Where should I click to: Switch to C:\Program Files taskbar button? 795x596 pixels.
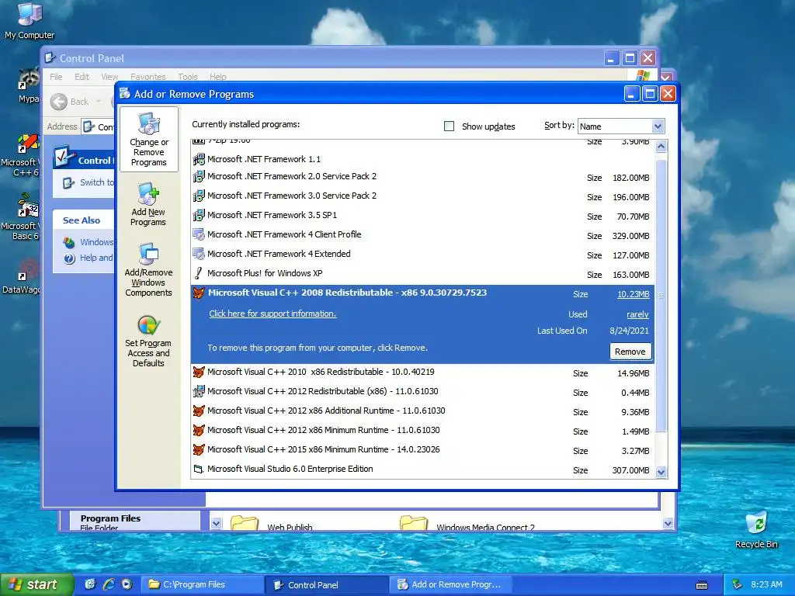pos(203,584)
